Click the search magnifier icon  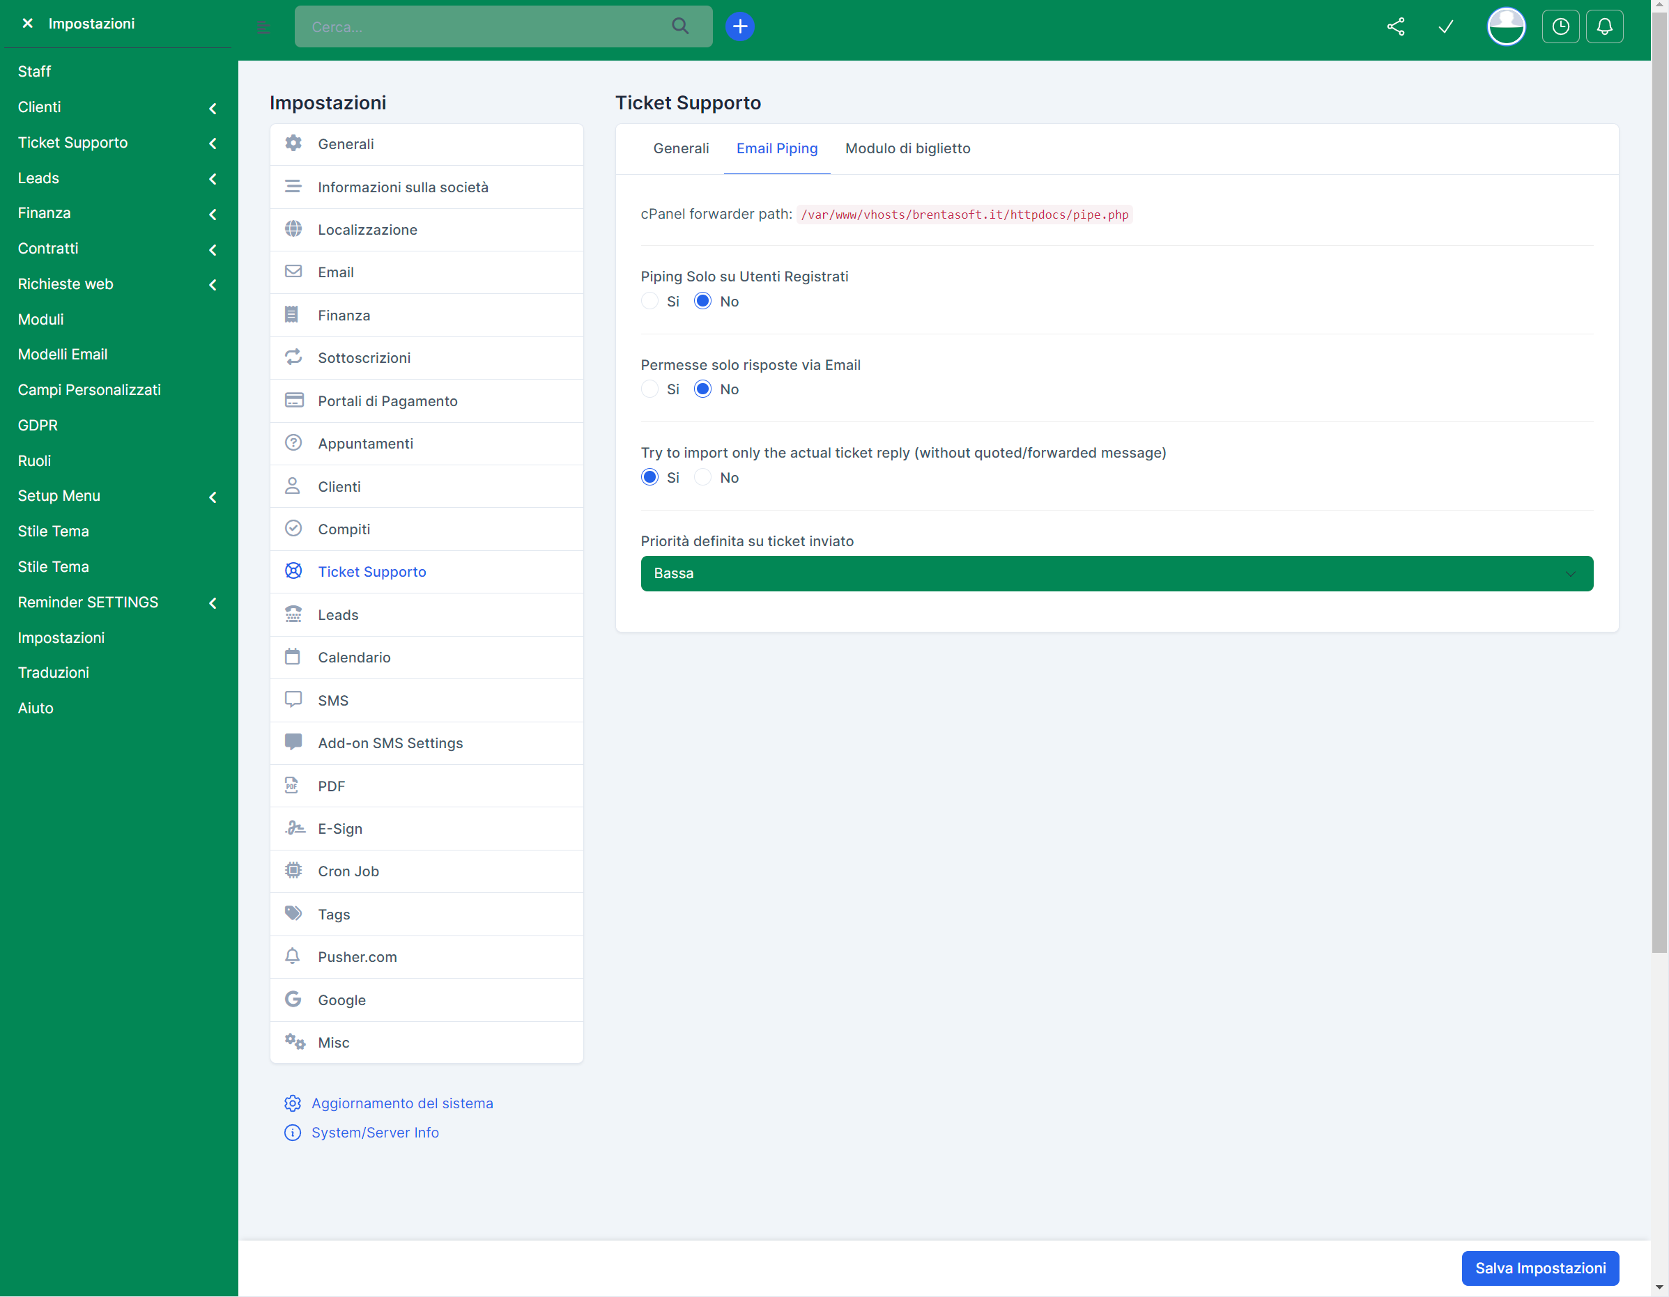coord(679,26)
